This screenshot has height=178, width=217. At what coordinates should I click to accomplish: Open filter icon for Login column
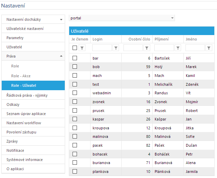pos(116,48)
